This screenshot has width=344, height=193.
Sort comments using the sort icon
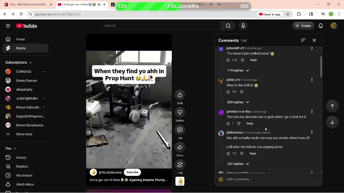coord(303,40)
